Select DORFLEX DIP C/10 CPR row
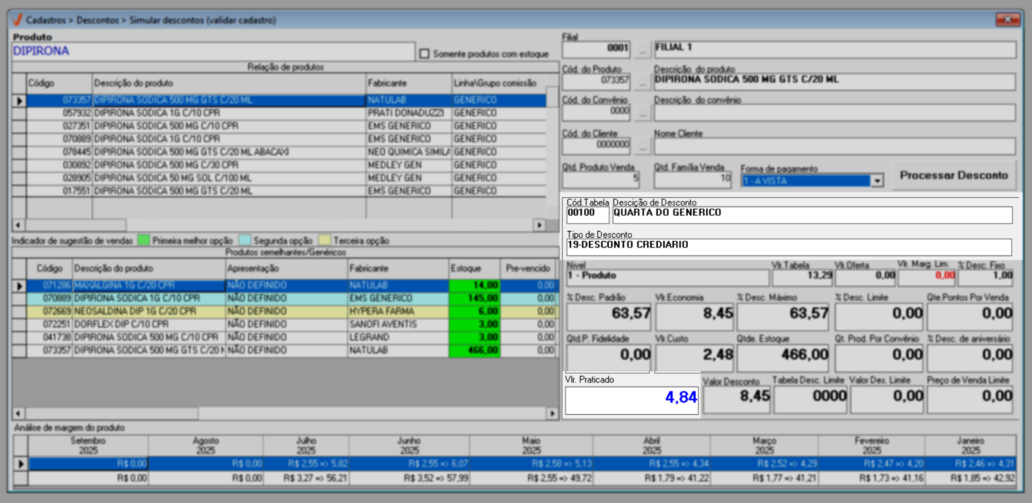1032x503 pixels. (148, 324)
